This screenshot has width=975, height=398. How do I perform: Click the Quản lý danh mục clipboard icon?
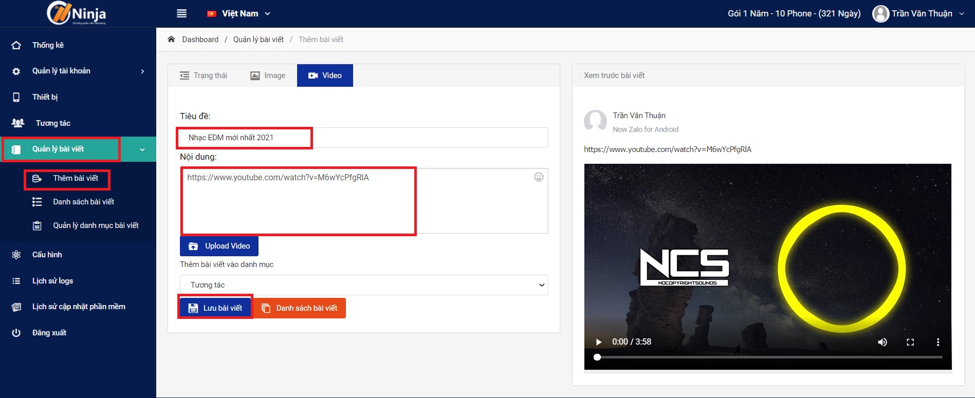click(37, 225)
